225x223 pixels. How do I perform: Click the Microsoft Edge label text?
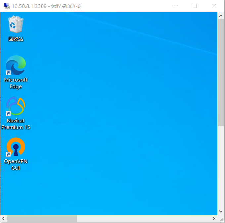(x=16, y=83)
